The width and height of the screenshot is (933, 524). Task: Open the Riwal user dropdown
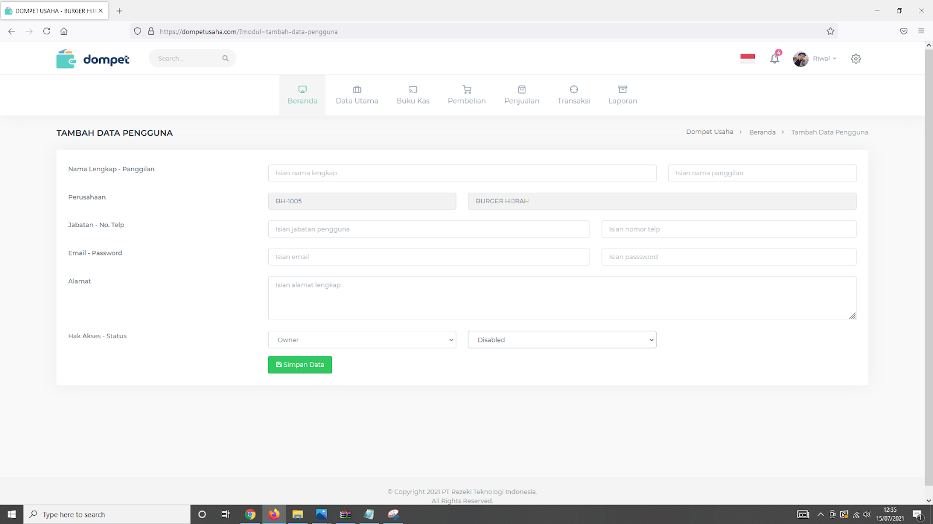[825, 59]
